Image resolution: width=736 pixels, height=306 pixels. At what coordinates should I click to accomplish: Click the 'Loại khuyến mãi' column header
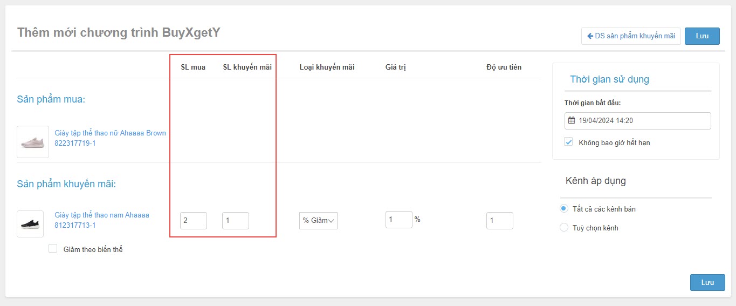327,67
